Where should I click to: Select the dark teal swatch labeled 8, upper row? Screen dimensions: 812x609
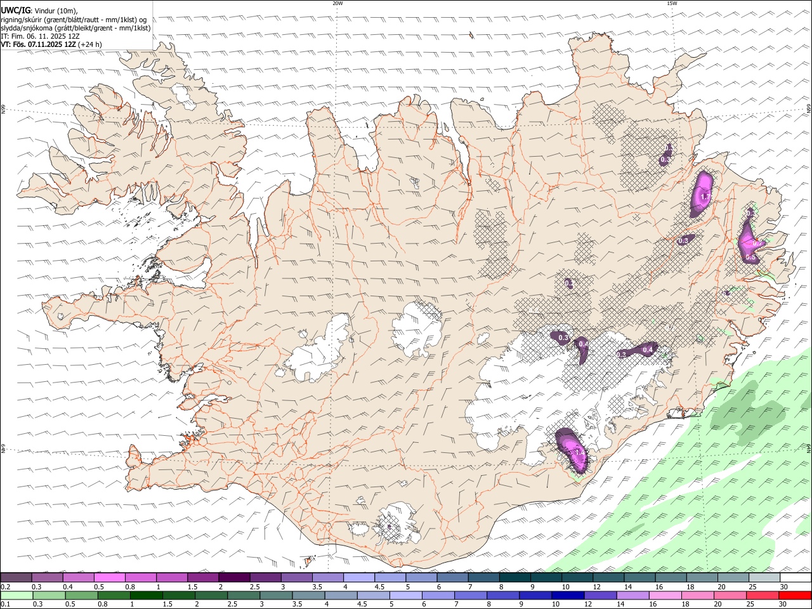514,578
